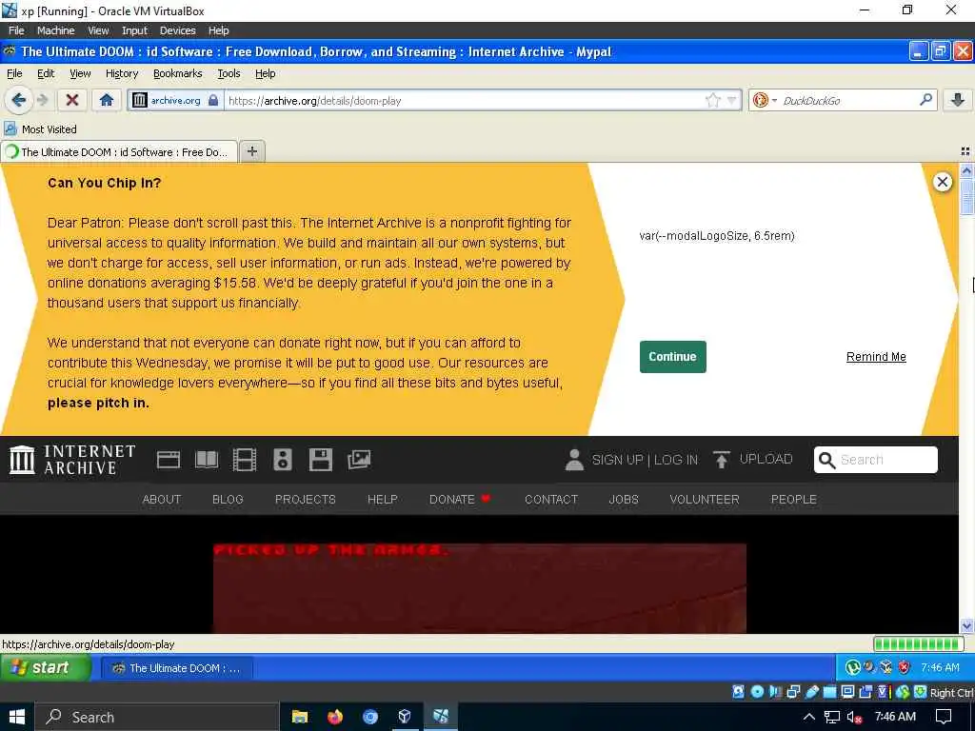Open Windows 10 Start button

17,717
